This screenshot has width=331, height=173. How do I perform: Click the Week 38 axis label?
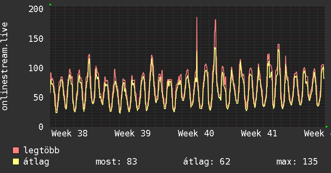(69, 134)
